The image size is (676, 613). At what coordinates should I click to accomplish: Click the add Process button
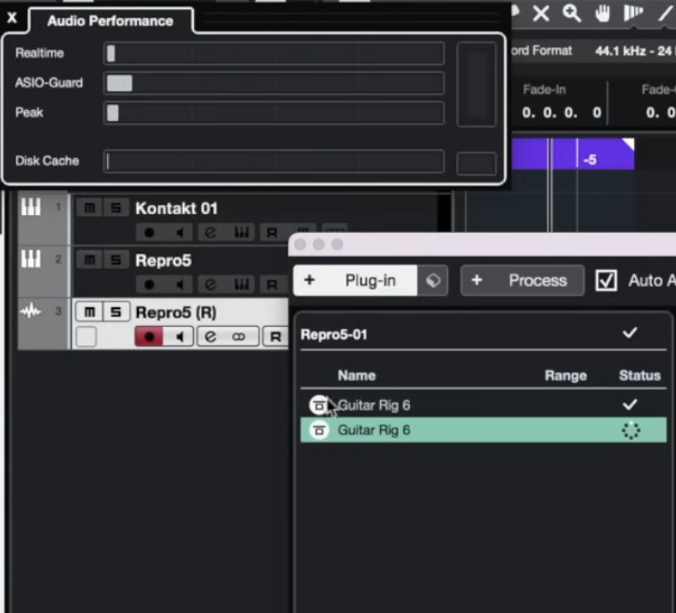click(522, 280)
